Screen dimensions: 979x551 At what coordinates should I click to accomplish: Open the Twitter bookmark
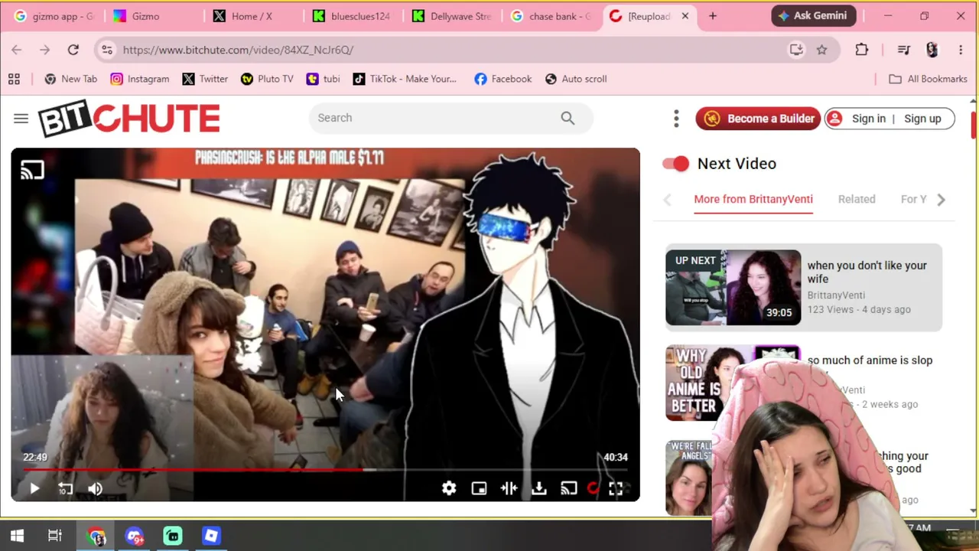[205, 79]
